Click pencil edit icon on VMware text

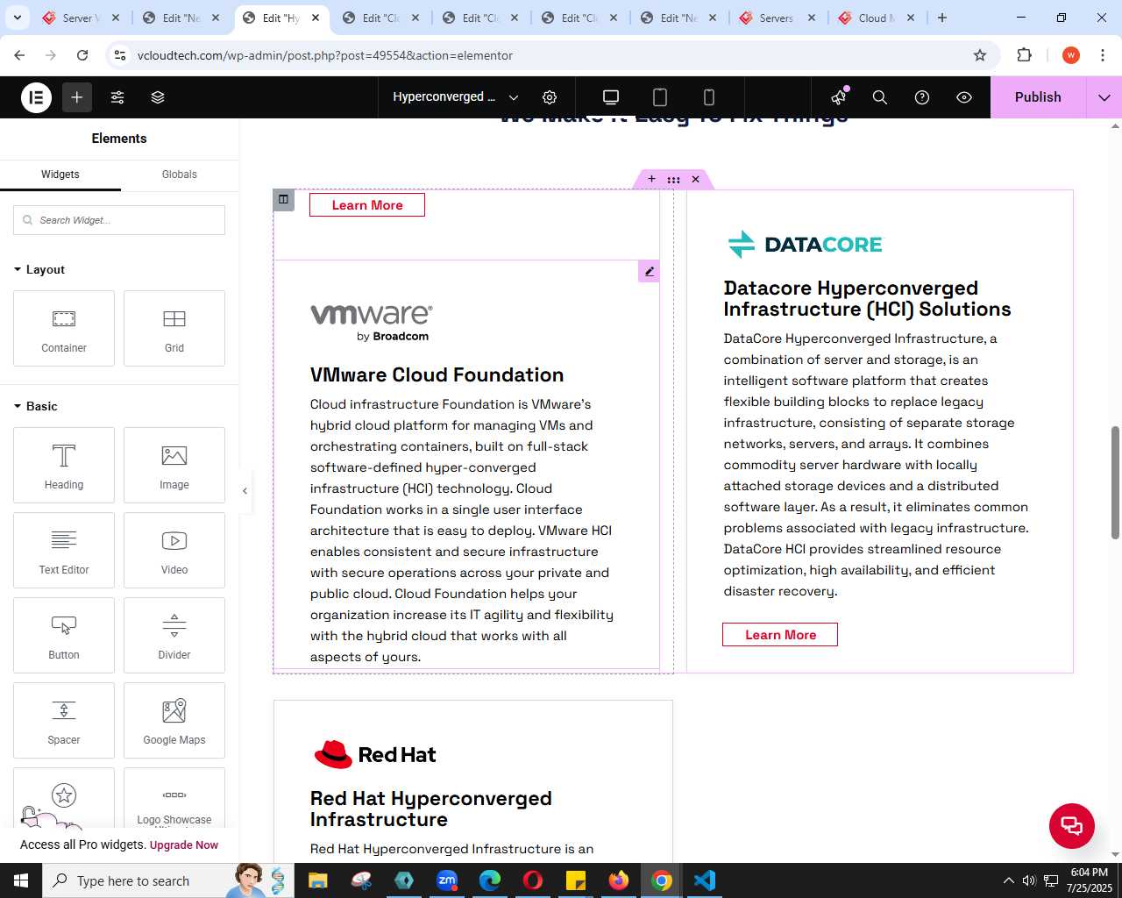coord(650,271)
